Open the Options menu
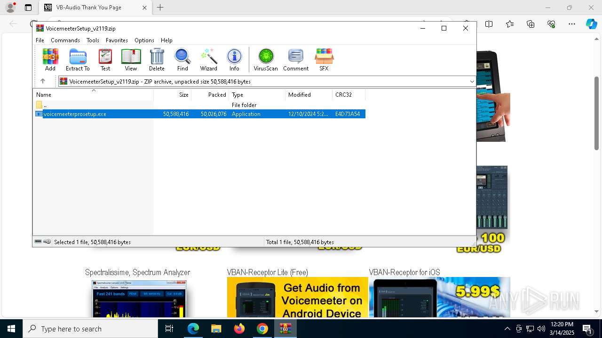This screenshot has height=338, width=602. point(144,40)
